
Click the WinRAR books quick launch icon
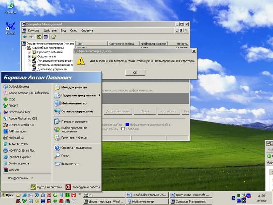click(x=68, y=201)
